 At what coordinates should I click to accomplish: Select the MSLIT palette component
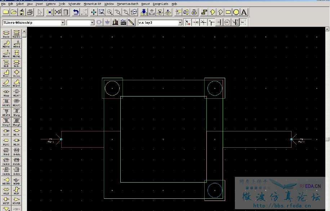tap(6, 190)
